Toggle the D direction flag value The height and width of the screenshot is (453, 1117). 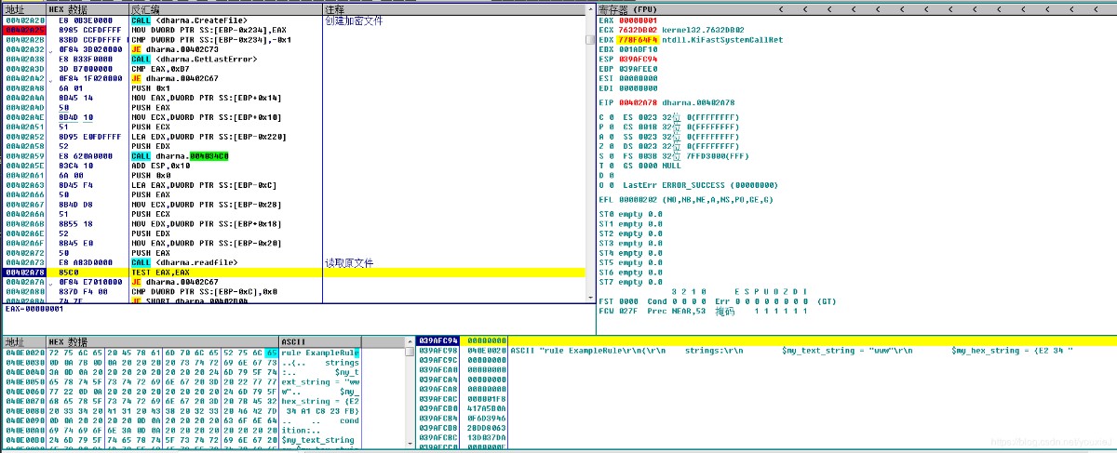[x=612, y=176]
